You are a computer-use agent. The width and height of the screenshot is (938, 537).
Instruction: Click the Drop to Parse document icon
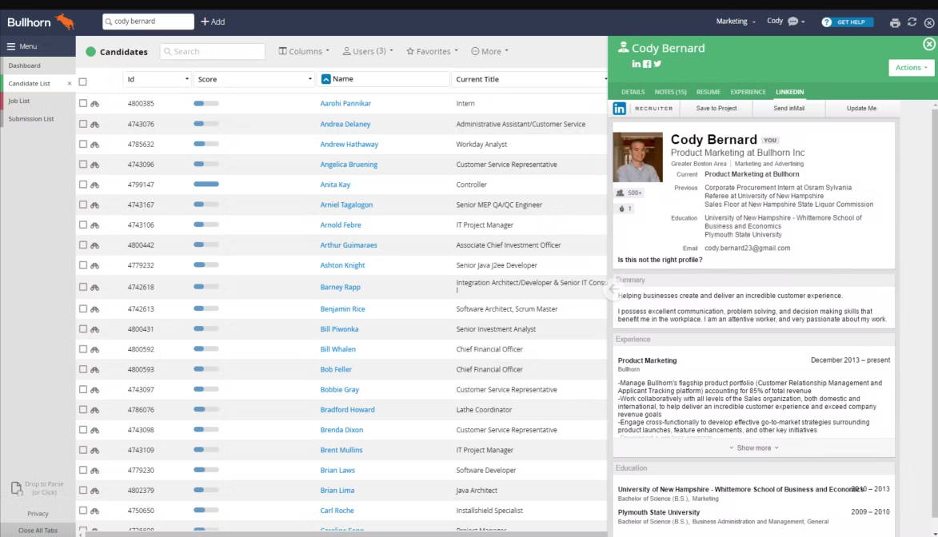pyautogui.click(x=16, y=488)
